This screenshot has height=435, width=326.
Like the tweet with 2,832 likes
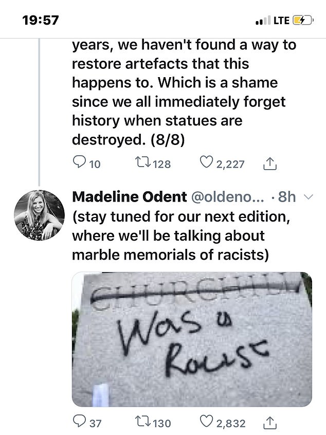[x=206, y=423]
